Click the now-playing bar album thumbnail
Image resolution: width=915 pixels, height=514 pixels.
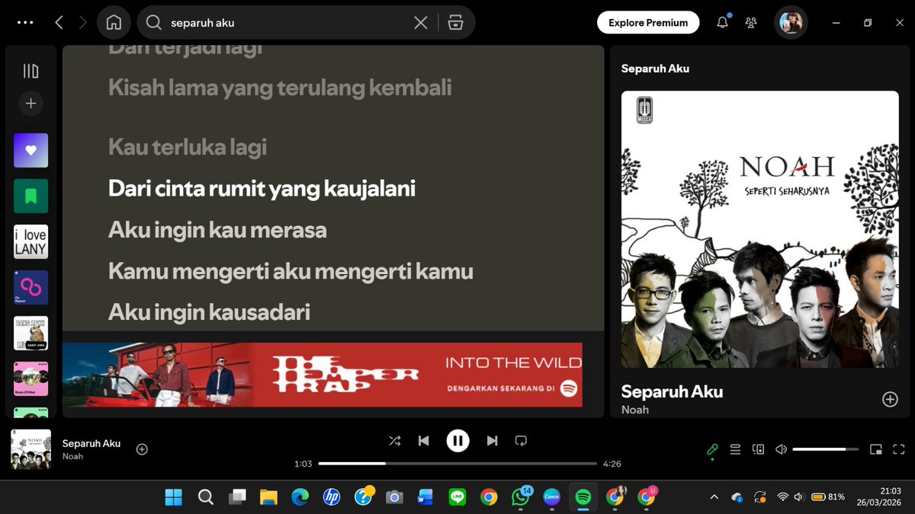pyautogui.click(x=30, y=449)
